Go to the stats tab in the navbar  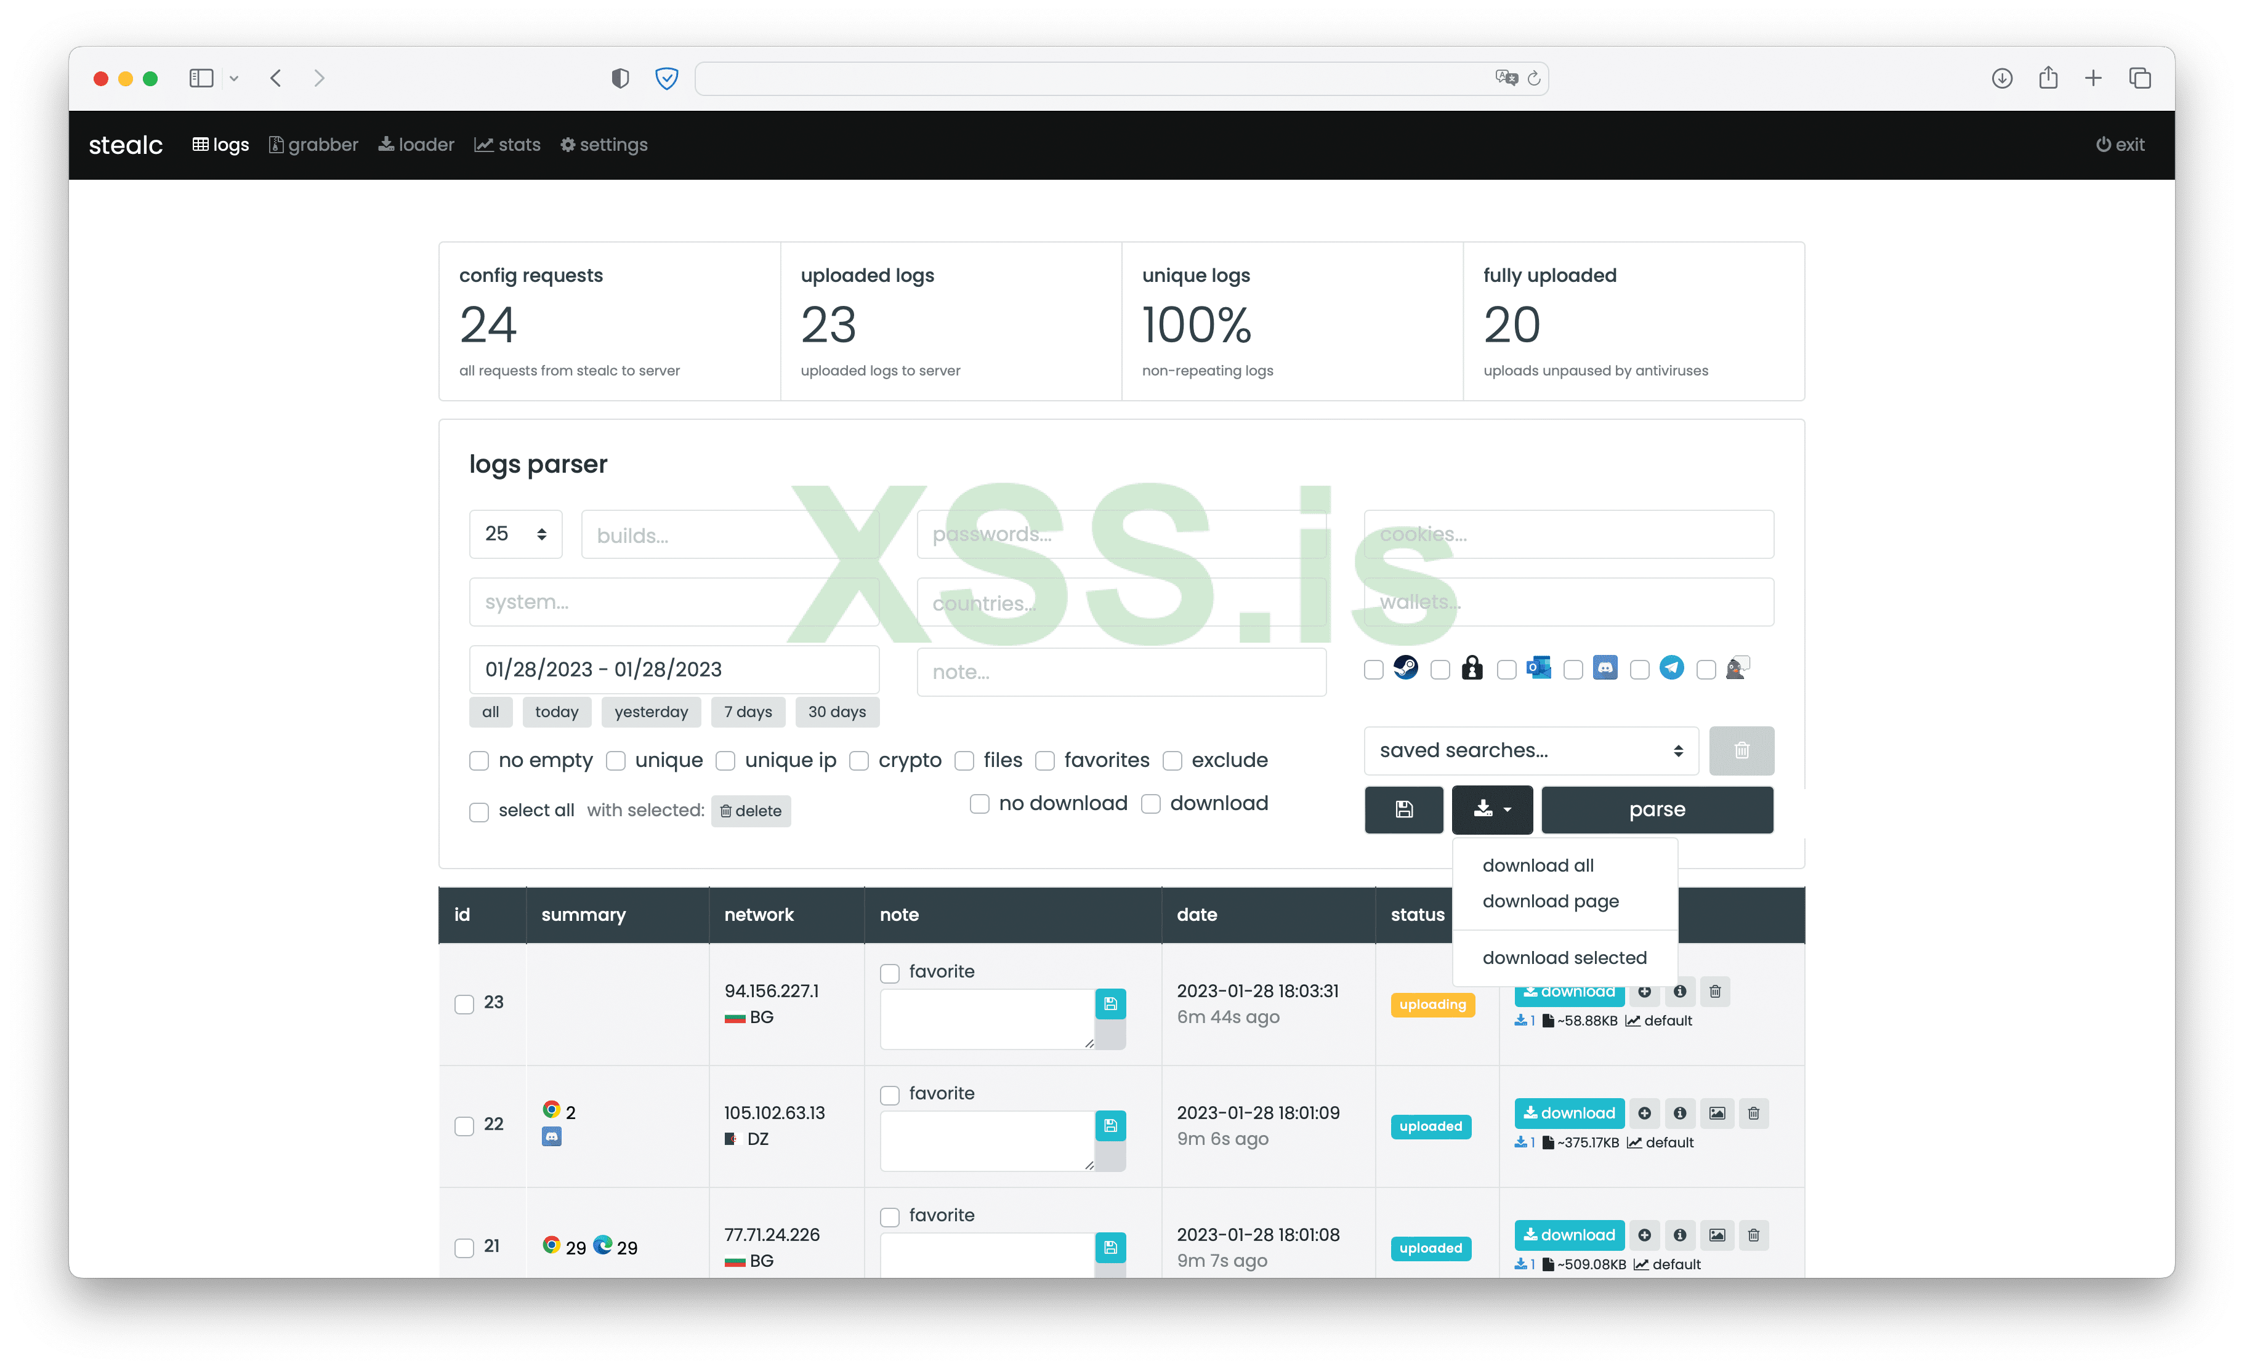(x=507, y=145)
